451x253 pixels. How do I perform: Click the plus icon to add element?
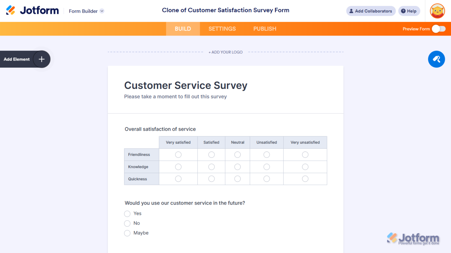(x=41, y=59)
